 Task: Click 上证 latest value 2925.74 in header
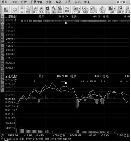(63, 17)
